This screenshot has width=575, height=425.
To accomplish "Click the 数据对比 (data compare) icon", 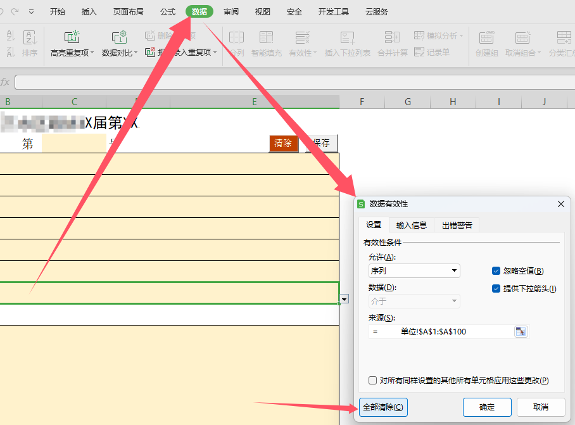I will click(118, 38).
